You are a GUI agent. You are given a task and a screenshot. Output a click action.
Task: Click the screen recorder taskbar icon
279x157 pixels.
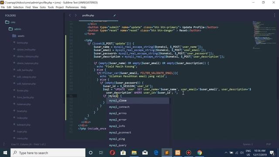click(189, 153)
